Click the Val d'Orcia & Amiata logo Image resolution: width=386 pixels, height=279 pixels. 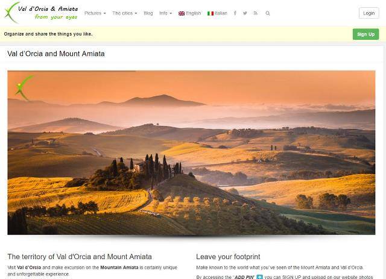(x=42, y=13)
